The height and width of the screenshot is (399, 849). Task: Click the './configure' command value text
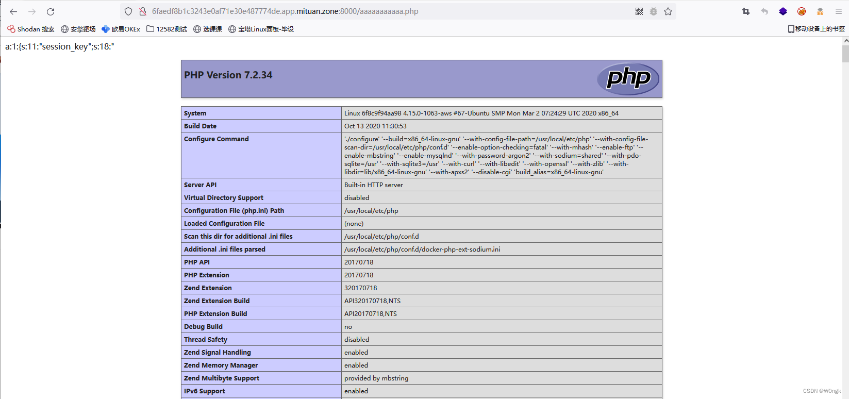tap(496, 156)
